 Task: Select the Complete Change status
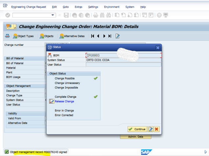click(x=65, y=97)
